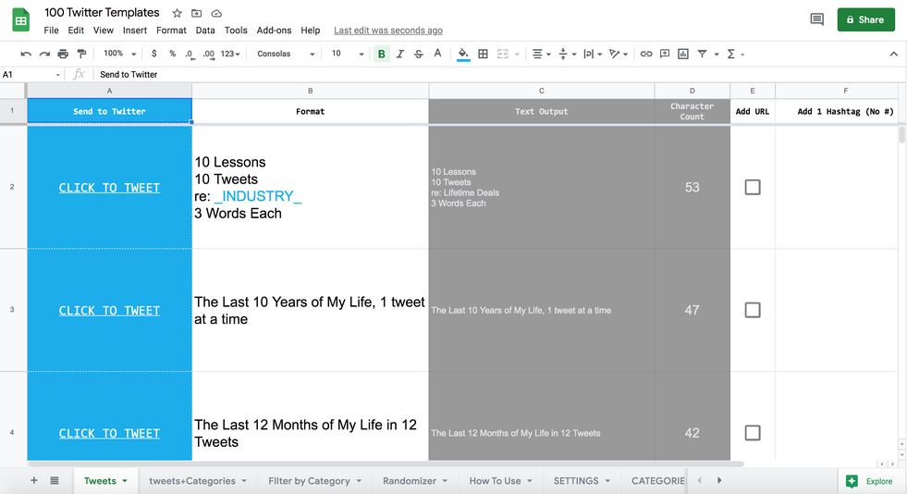This screenshot has width=907, height=494.
Task: Open the zoom 100% dropdown
Action: [x=118, y=55]
